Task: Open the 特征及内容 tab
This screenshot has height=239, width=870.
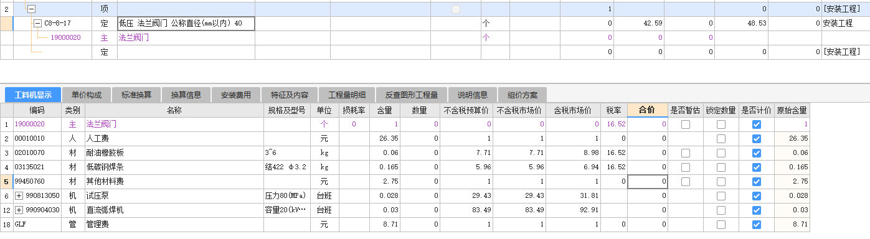Action: pyautogui.click(x=290, y=95)
